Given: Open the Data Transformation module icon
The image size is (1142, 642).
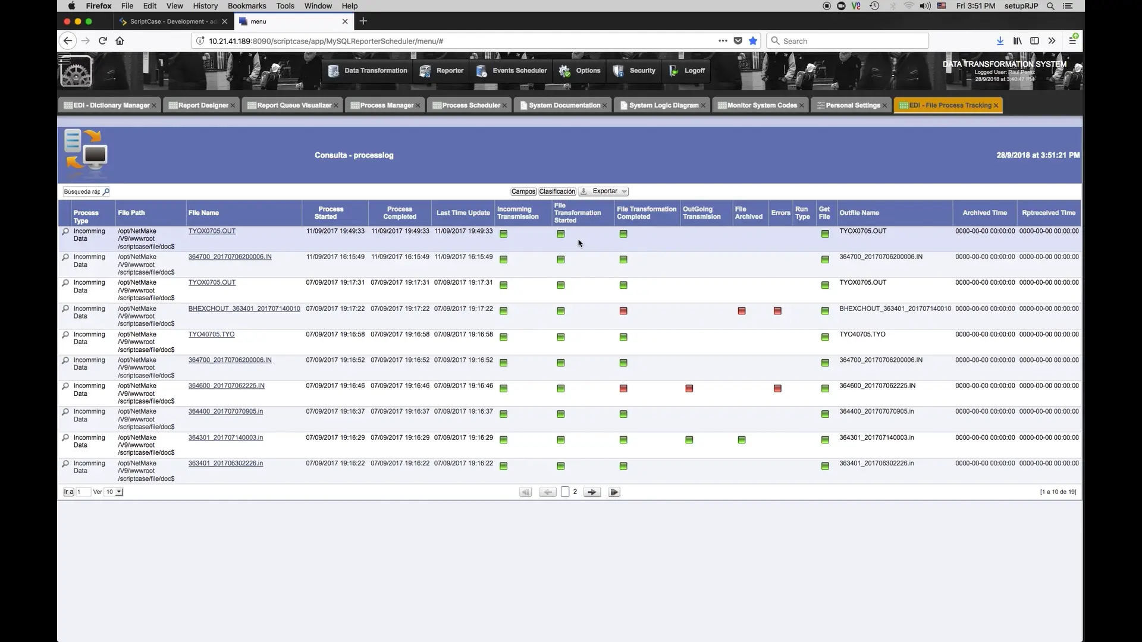Looking at the screenshot, I should 333,71.
